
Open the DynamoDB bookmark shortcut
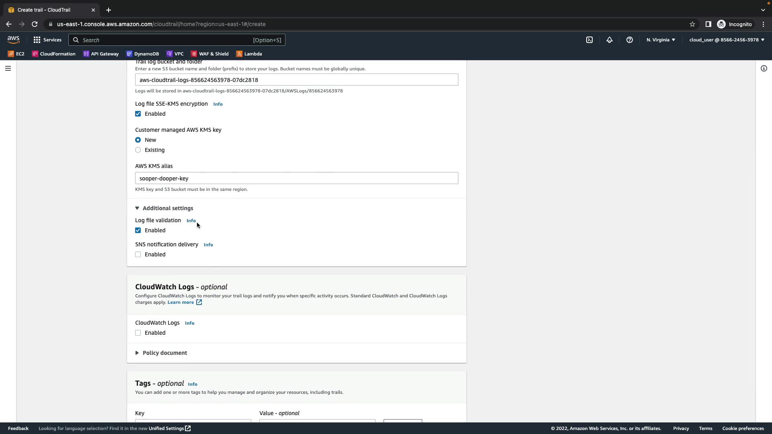[143, 54]
